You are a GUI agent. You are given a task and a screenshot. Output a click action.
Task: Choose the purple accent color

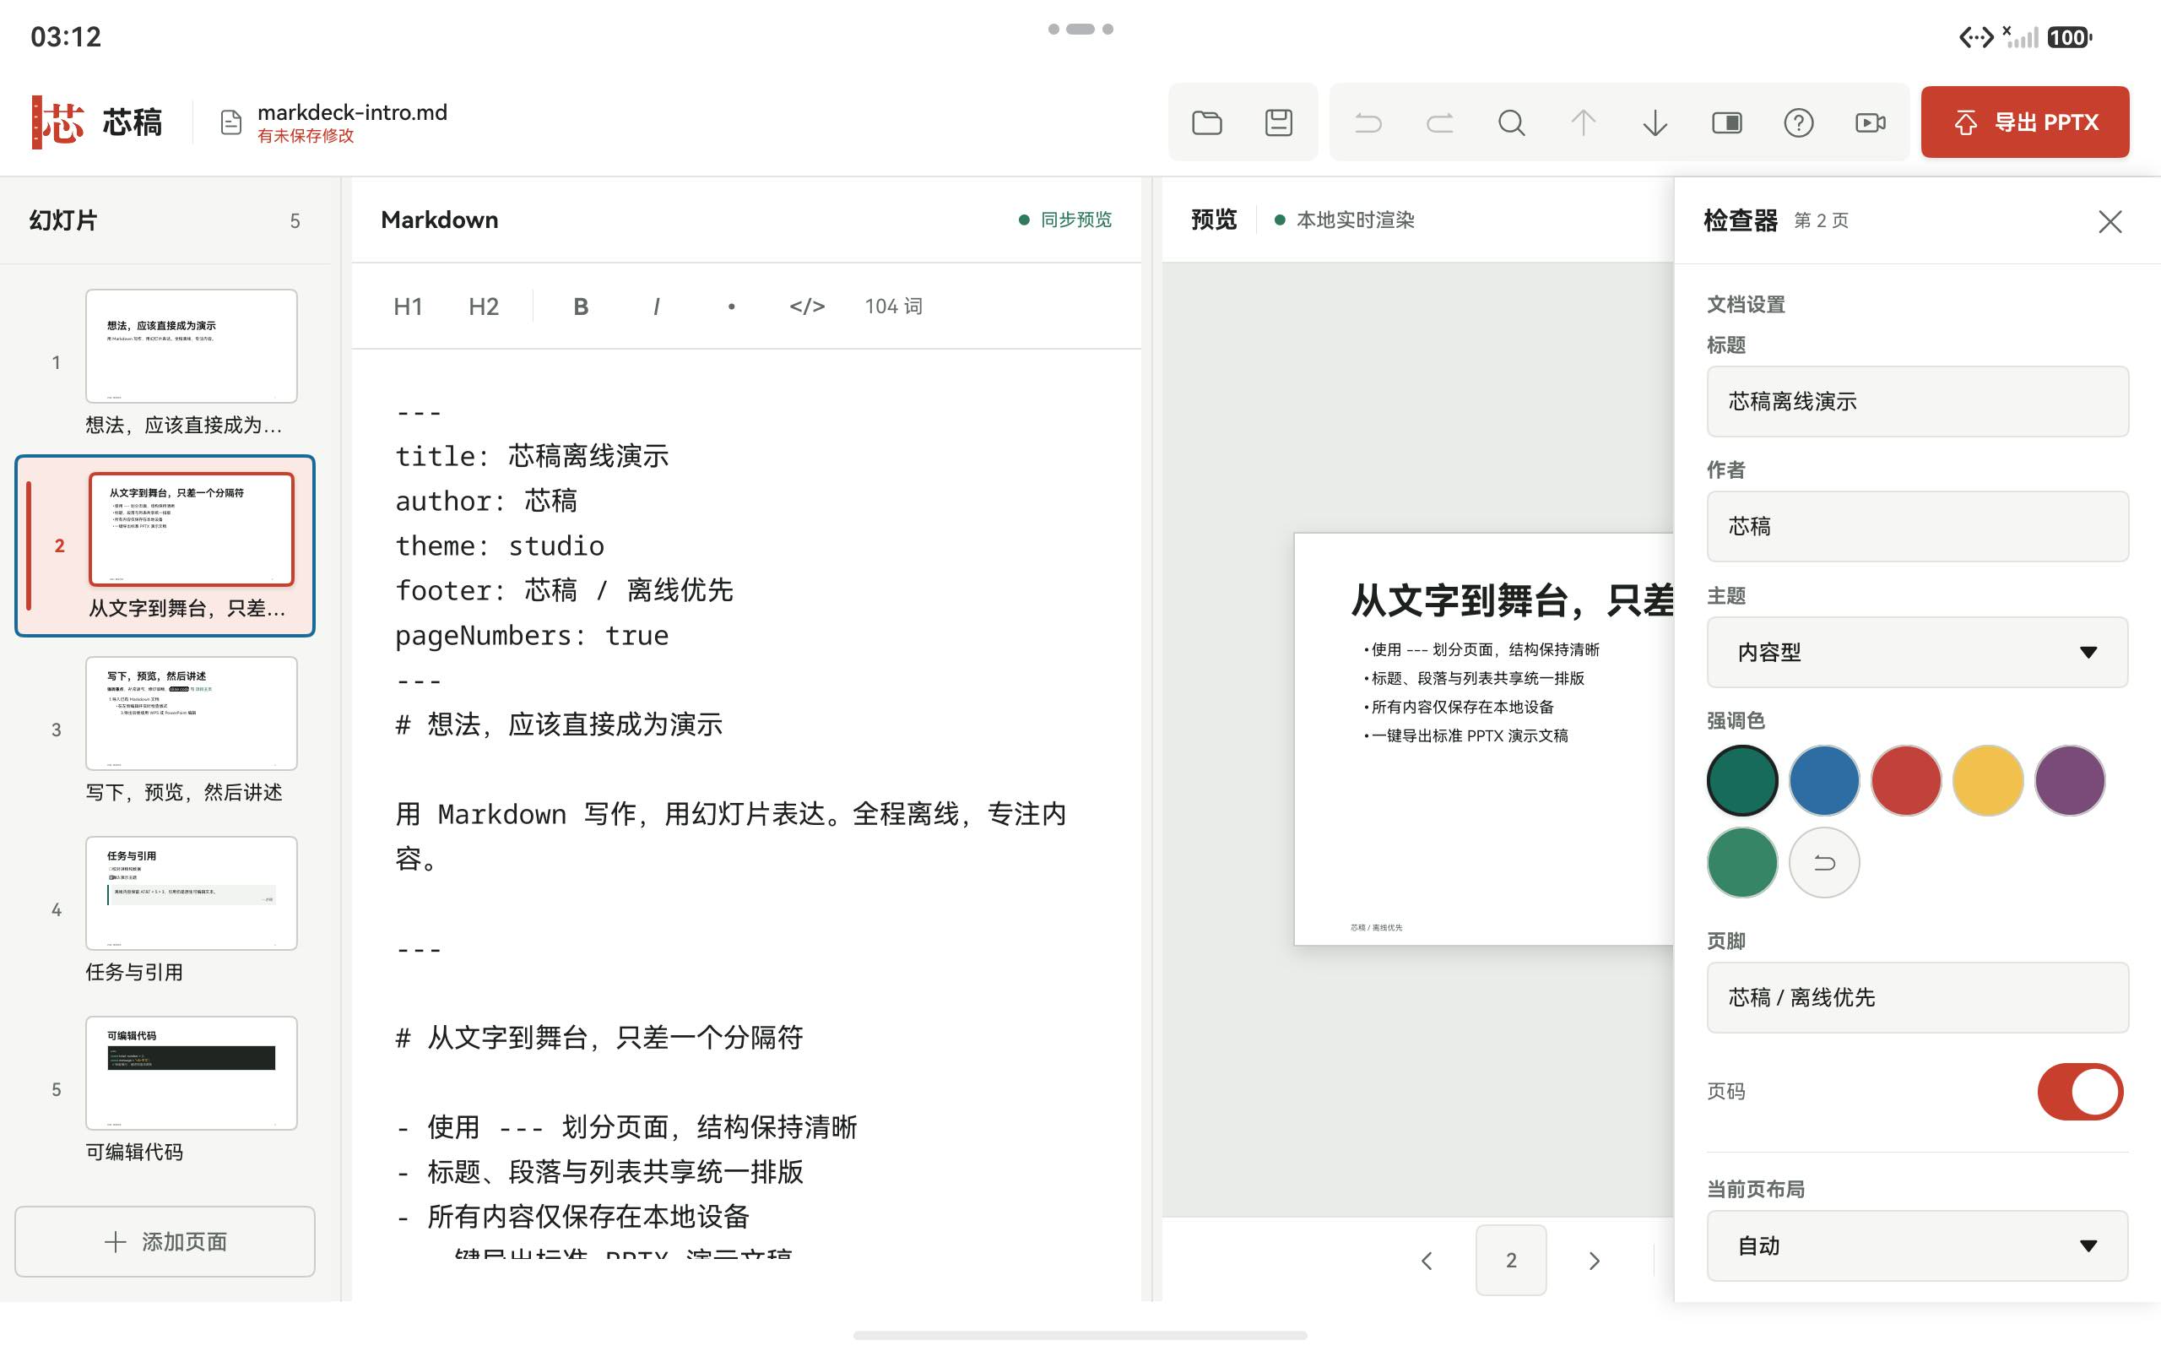pyautogui.click(x=2070, y=780)
